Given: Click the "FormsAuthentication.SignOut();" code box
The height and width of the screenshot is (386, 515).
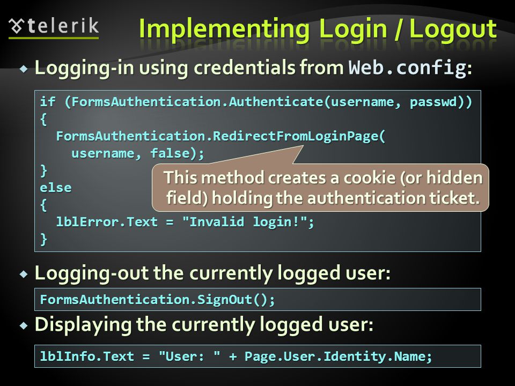Looking at the screenshot, I should (x=257, y=299).
